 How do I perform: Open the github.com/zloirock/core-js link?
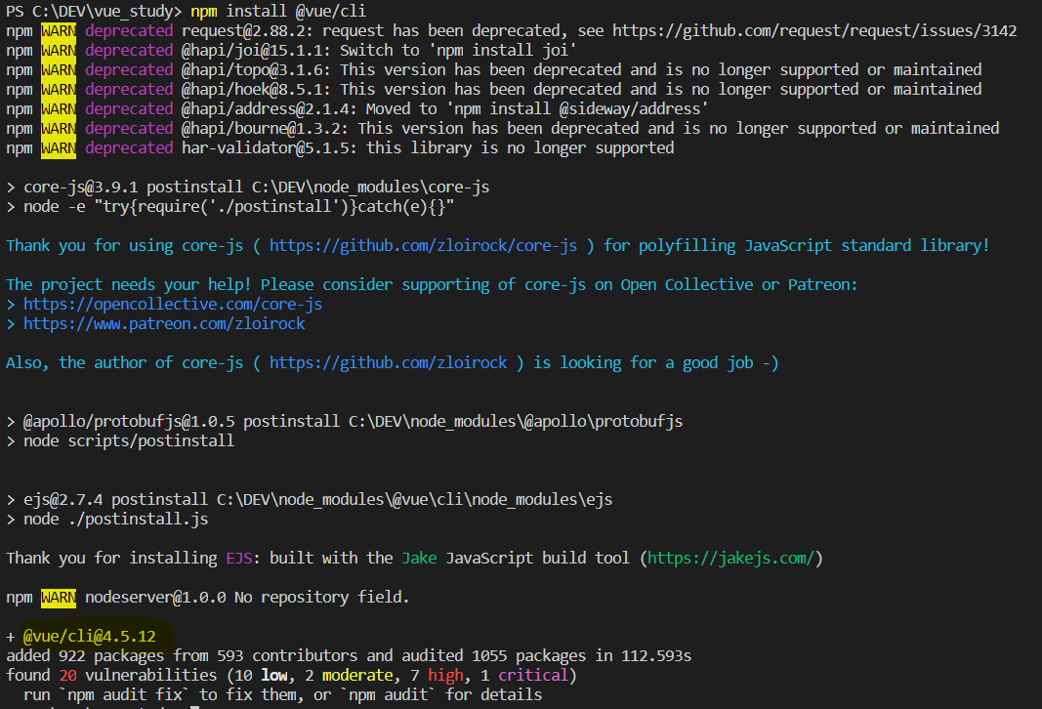(x=423, y=246)
